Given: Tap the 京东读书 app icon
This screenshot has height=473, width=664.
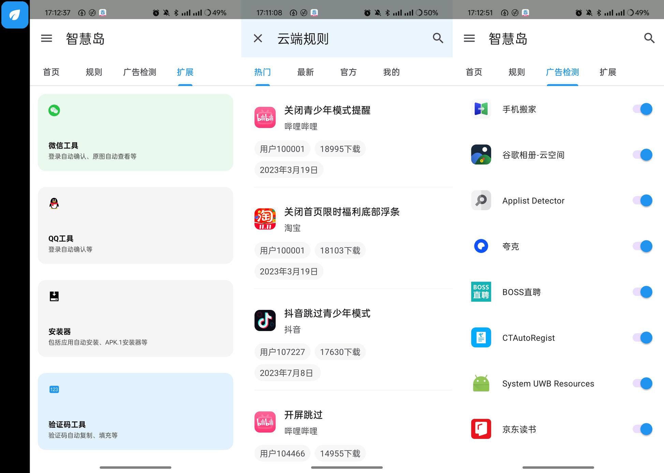Looking at the screenshot, I should pos(481,429).
